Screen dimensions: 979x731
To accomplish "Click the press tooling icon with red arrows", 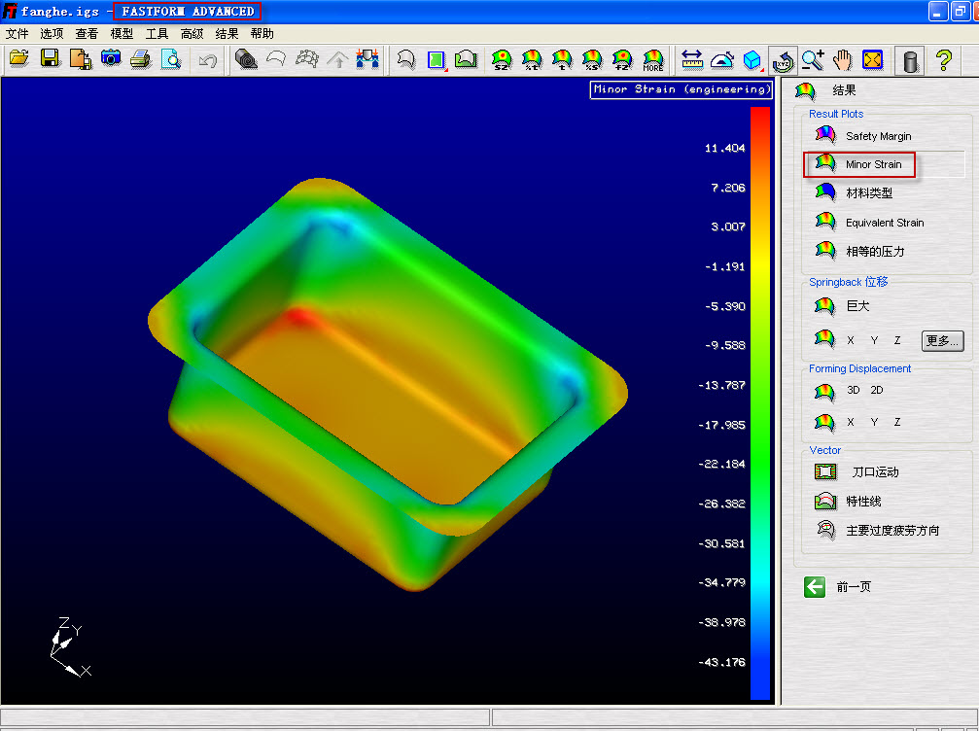I will pyautogui.click(x=367, y=59).
